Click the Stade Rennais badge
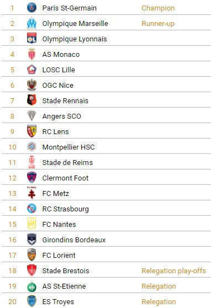 click(31, 100)
